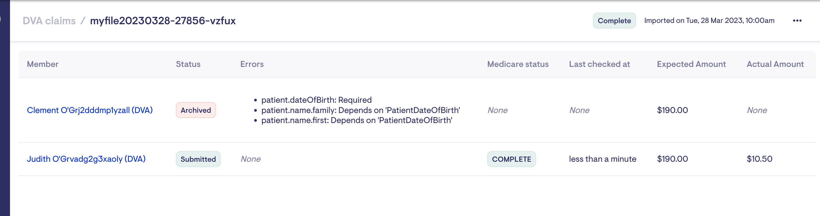
Task: Select the patient.dateOfBirth Required error line
Action: tap(316, 100)
